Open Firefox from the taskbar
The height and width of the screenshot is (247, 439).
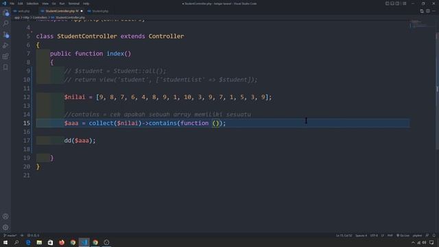click(62, 242)
